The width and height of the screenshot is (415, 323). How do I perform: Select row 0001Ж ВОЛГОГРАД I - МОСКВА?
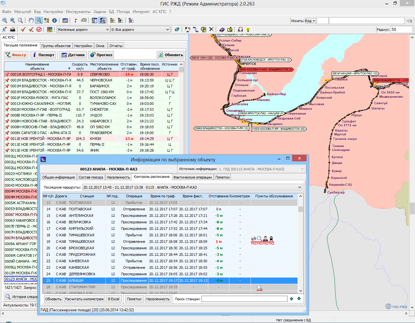(91, 74)
